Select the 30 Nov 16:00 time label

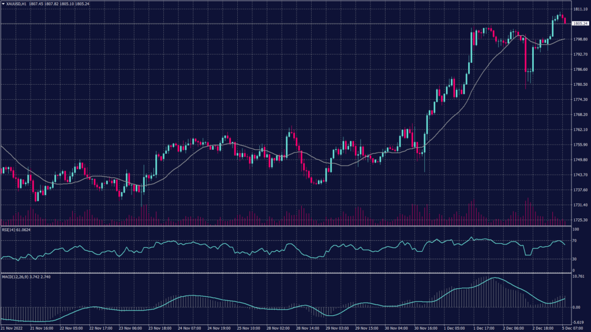pos(425,328)
